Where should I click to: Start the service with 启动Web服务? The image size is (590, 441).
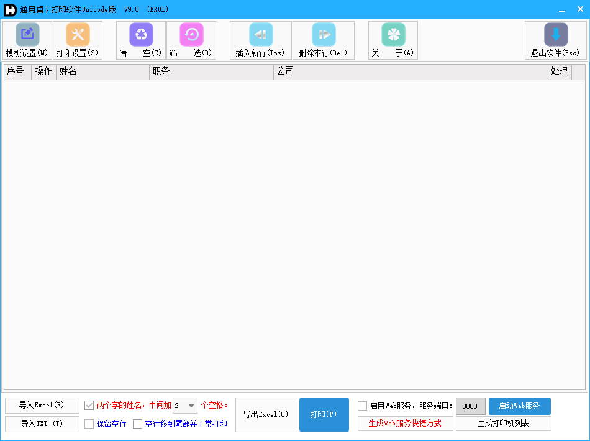coord(519,406)
